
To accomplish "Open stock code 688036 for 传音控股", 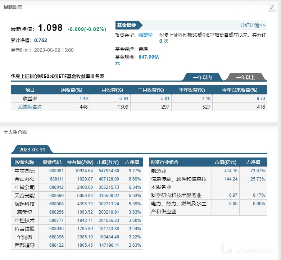I will tap(56, 228).
